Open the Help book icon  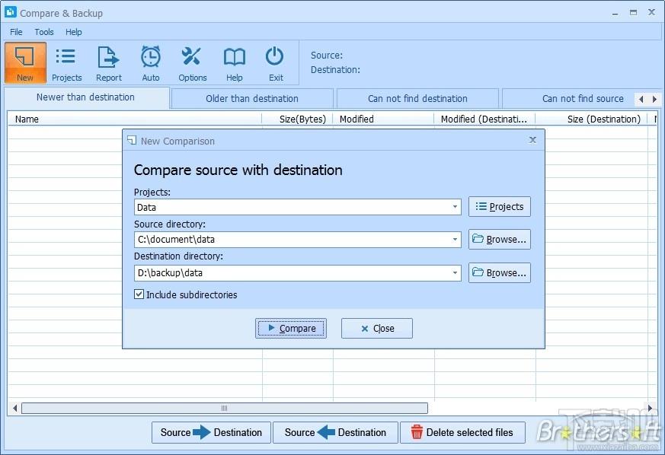(x=234, y=62)
